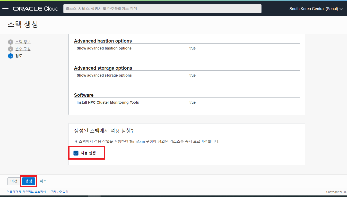Toggle the 적용 실행 checkbox
This screenshot has height=197, width=347.
click(76, 153)
